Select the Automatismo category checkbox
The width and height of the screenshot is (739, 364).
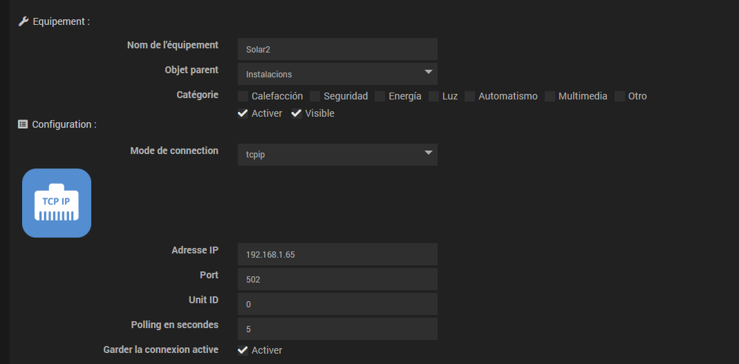(x=469, y=97)
